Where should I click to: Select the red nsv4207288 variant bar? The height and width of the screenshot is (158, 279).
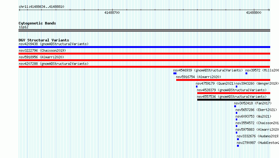pos(144,67)
